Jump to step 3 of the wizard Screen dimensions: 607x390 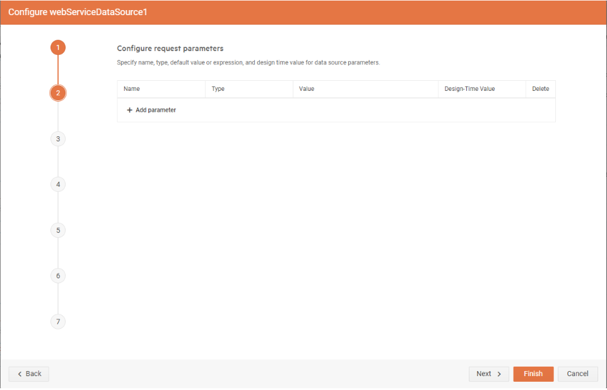click(57, 138)
